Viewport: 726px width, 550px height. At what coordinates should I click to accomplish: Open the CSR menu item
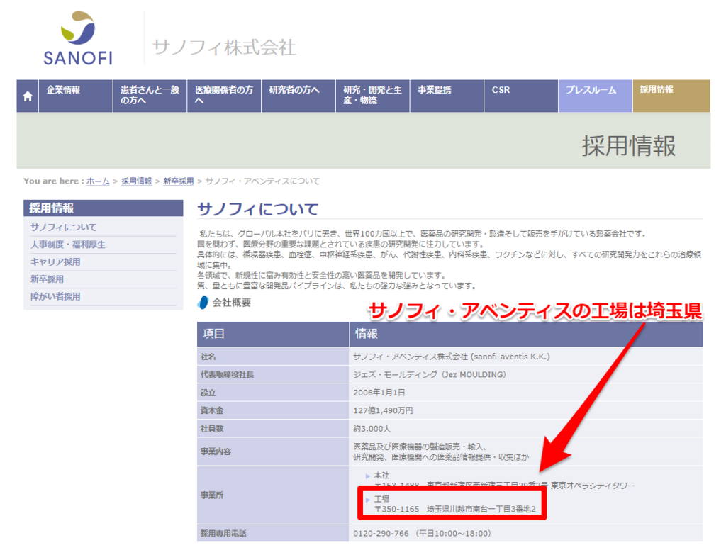pyautogui.click(x=521, y=96)
